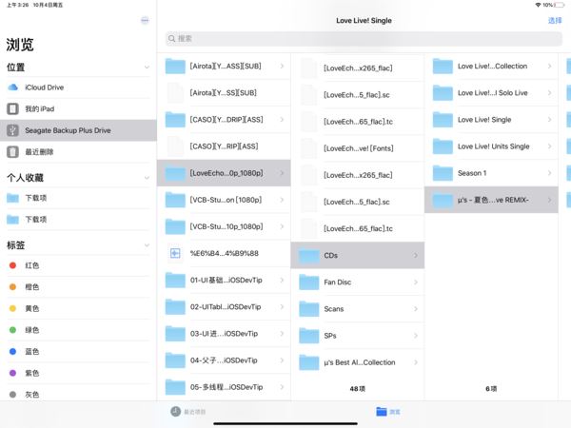Open Love Live! Single folder

[491, 120]
